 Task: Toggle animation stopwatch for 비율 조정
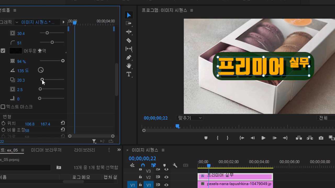pos(3,130)
